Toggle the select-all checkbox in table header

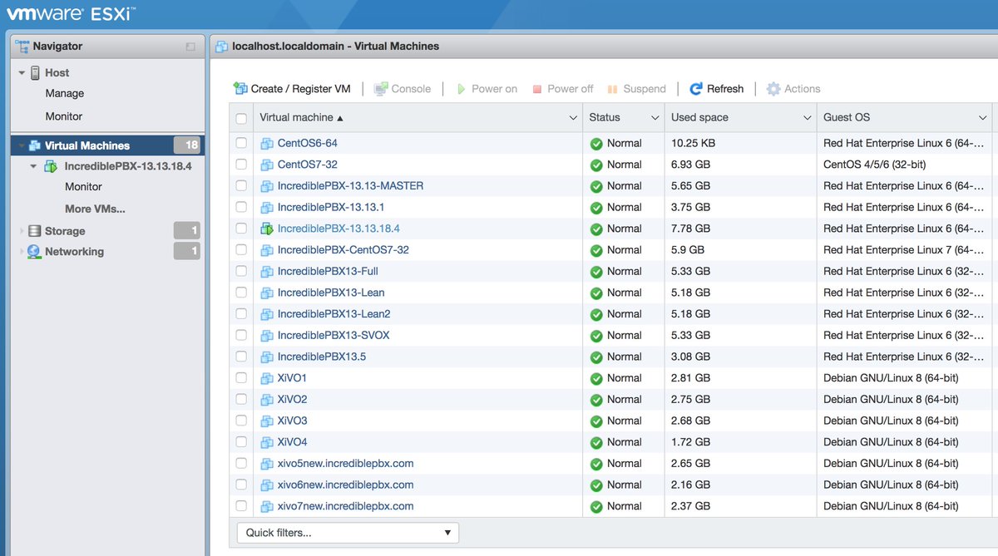[x=241, y=118]
